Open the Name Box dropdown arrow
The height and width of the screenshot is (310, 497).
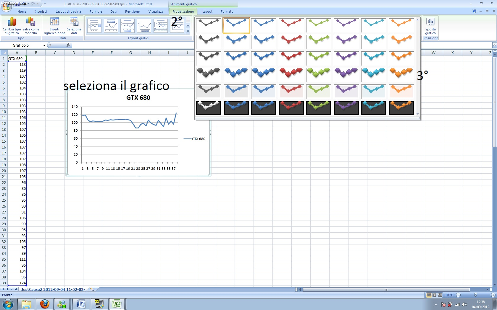(x=44, y=45)
